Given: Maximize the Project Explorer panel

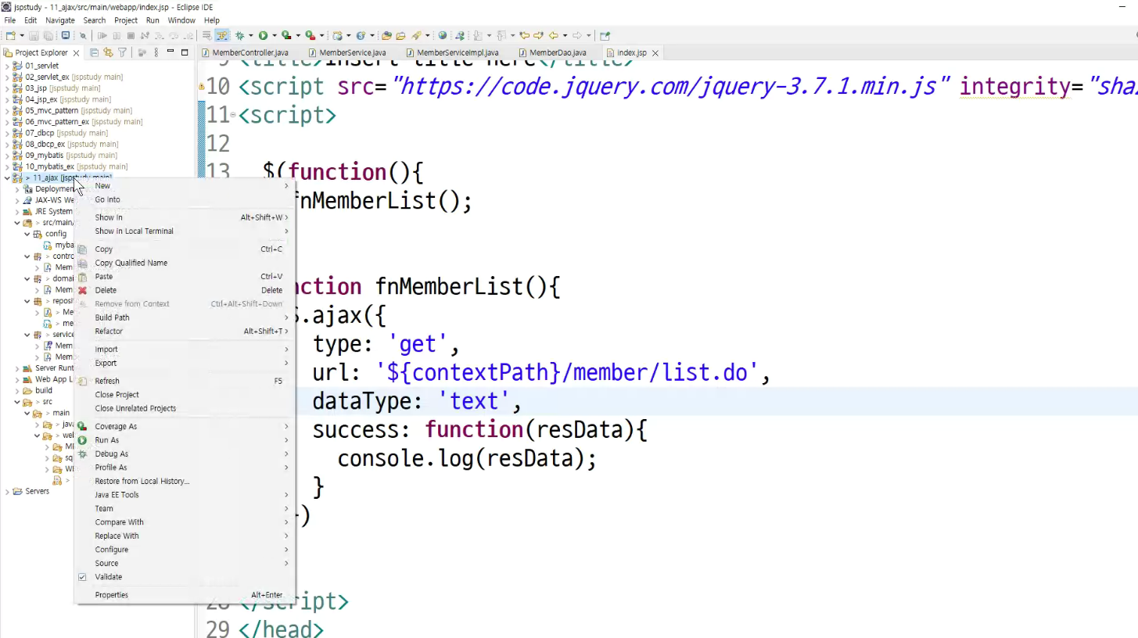Looking at the screenshot, I should (x=185, y=52).
